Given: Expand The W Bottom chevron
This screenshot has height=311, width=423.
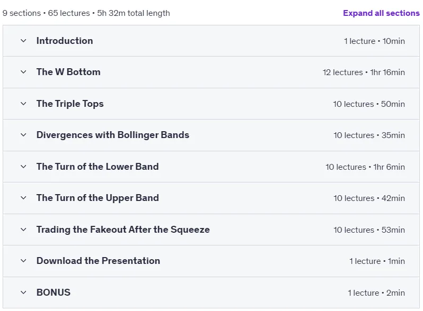Looking at the screenshot, I should (23, 72).
